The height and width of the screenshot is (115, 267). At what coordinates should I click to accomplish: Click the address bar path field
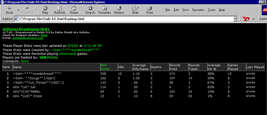point(126,19)
